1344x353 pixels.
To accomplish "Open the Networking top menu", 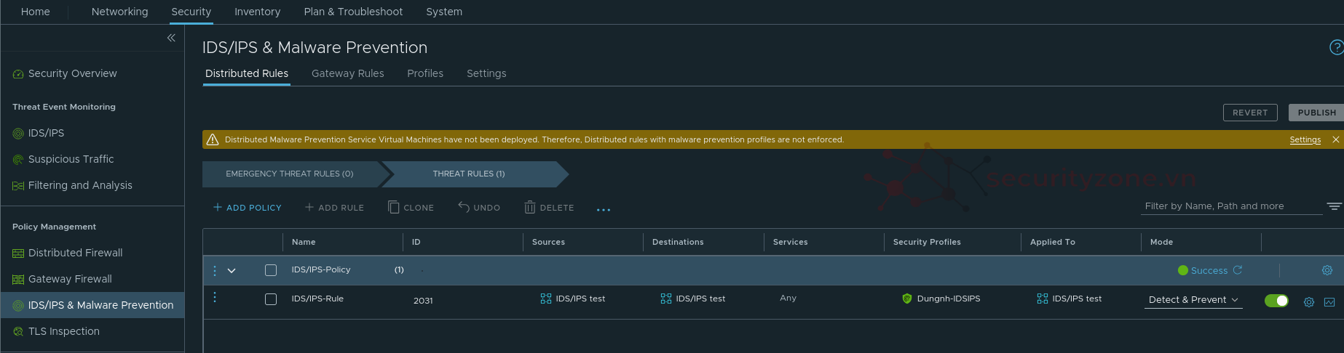I will click(x=119, y=12).
